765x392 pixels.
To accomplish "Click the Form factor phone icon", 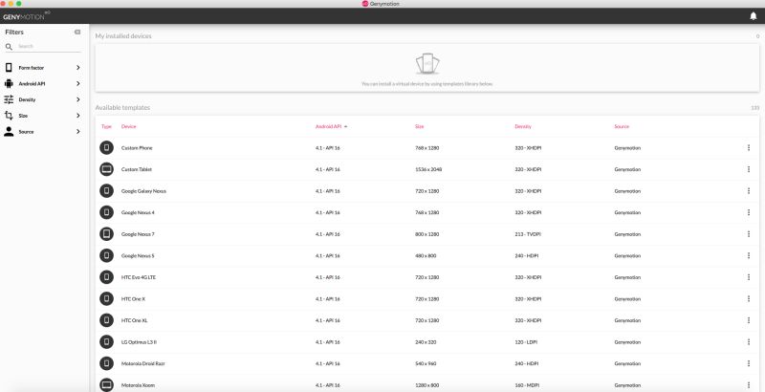I will click(x=9, y=68).
